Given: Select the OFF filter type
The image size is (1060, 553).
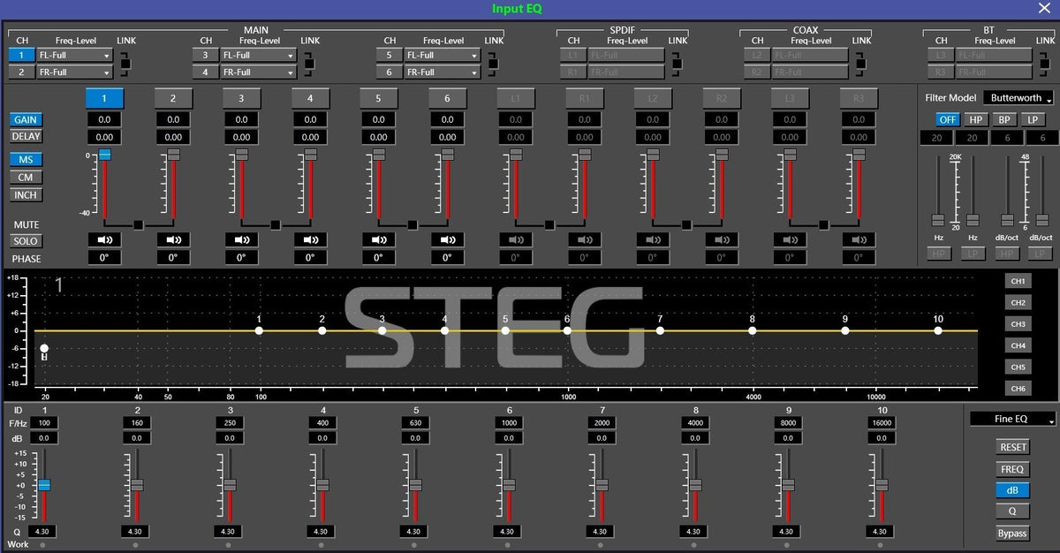Looking at the screenshot, I should click(948, 119).
